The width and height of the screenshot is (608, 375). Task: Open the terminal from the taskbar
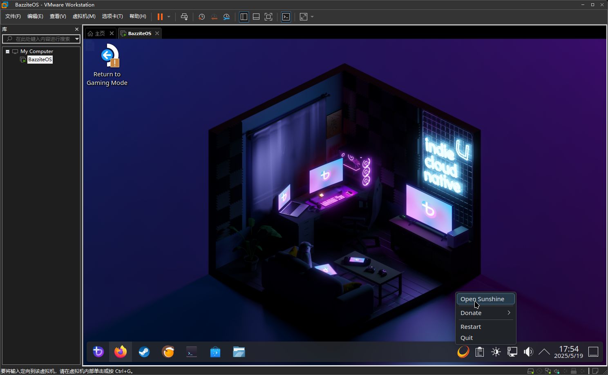192,352
